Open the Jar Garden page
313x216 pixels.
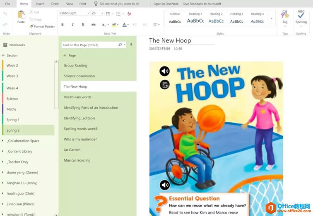click(x=99, y=150)
